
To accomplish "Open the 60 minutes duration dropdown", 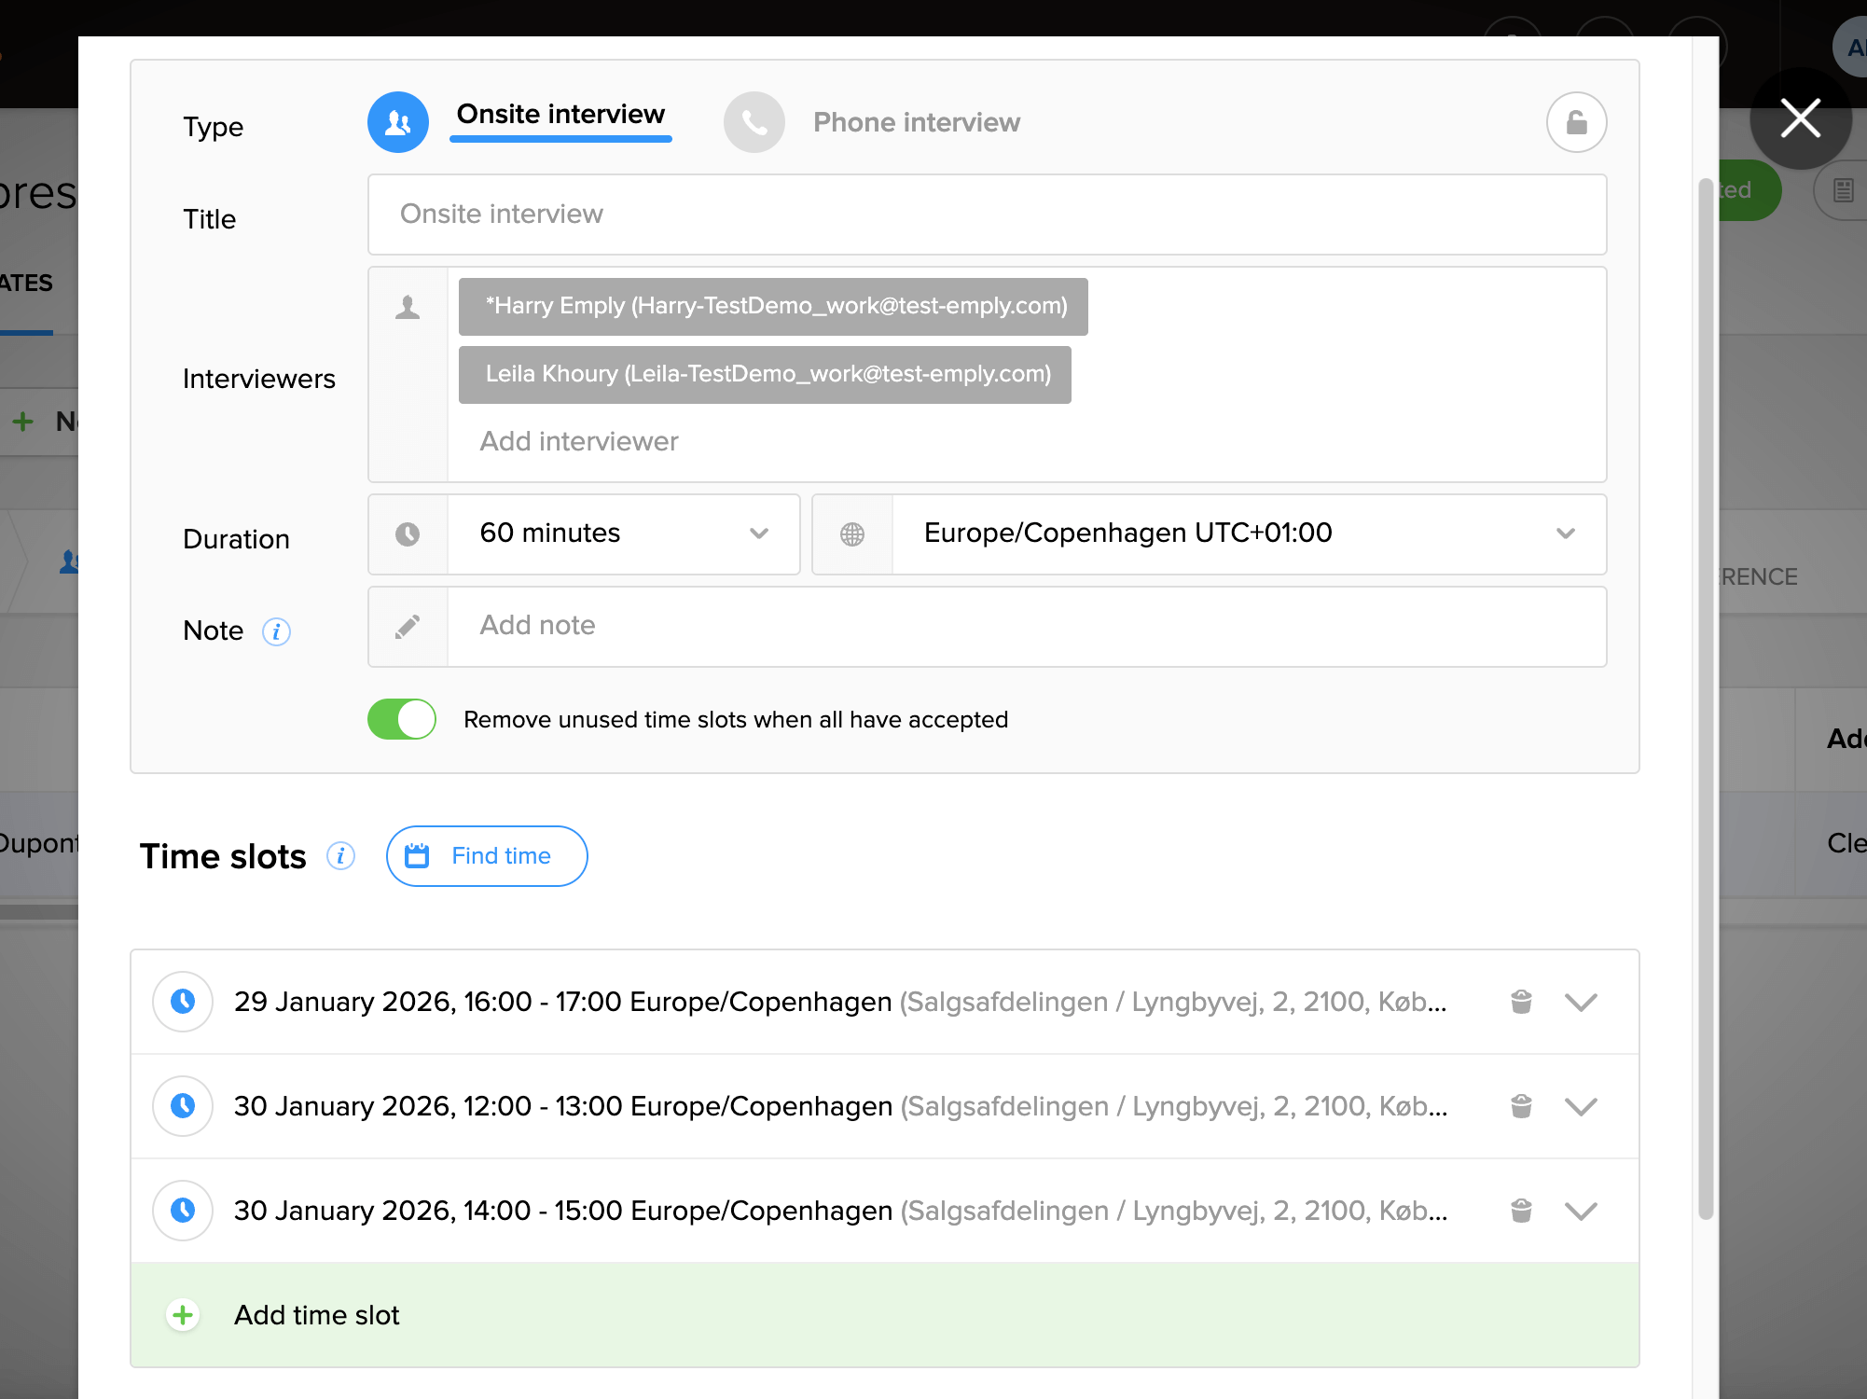I will tap(623, 533).
